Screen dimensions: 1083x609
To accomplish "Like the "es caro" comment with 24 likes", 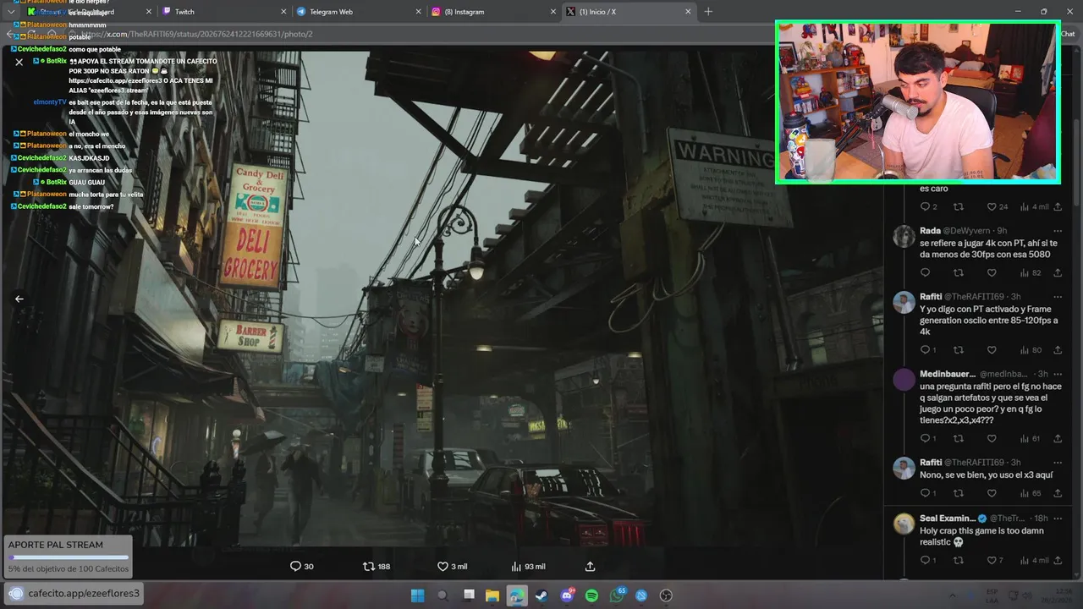I will (998, 206).
